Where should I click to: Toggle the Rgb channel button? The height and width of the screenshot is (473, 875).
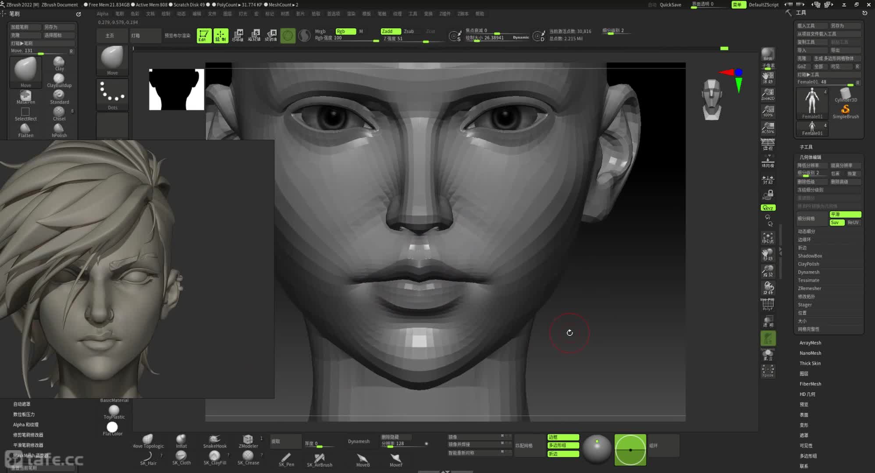point(345,31)
